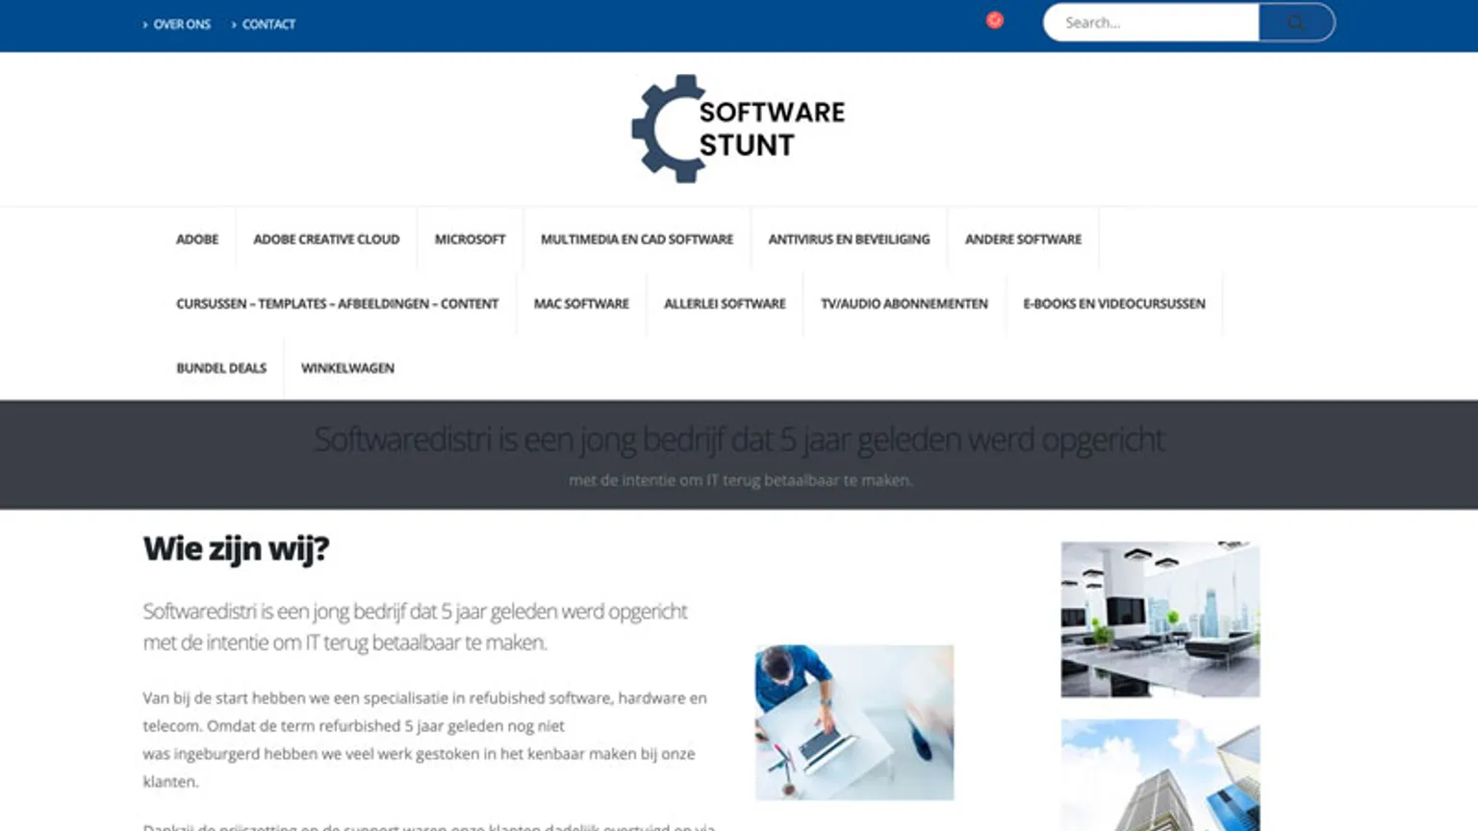This screenshot has height=831, width=1478.
Task: Open the Bundel Deals page
Action: (221, 368)
